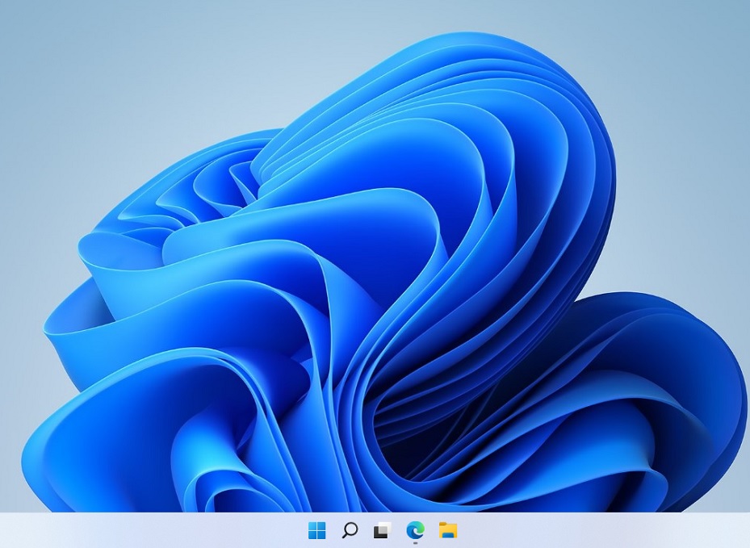
Task: Open the Windows Start menu
Action: [x=316, y=530]
